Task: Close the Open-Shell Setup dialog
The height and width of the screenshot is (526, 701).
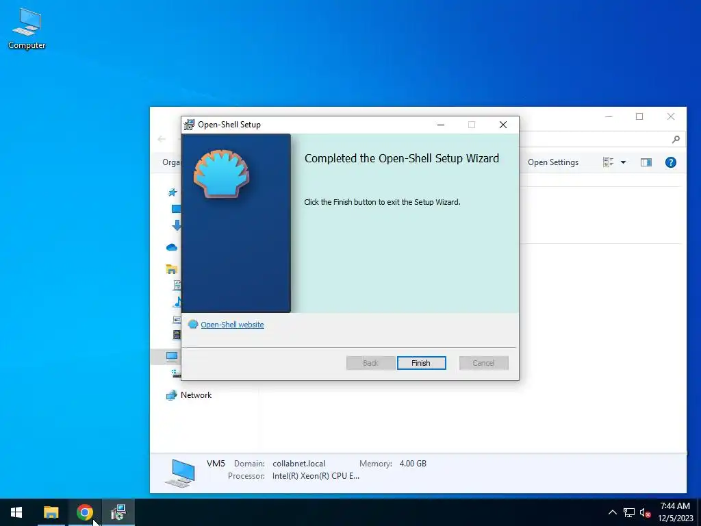Action: (x=503, y=125)
